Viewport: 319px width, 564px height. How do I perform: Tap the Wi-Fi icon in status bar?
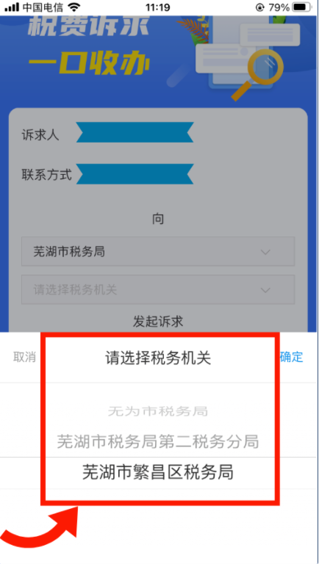74,7
